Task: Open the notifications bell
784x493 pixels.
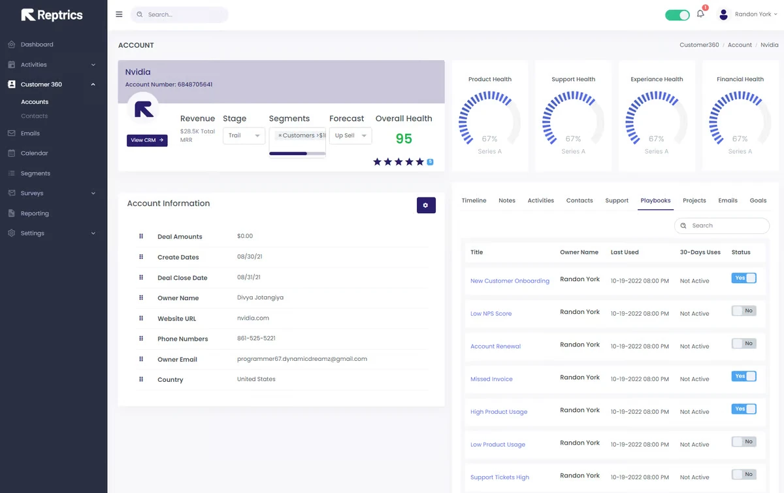Action: click(x=700, y=14)
